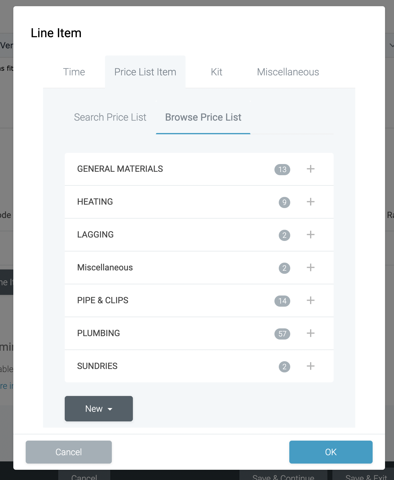The width and height of the screenshot is (394, 480).
Task: Click the plus icon beside LAGGING
Action: click(310, 235)
